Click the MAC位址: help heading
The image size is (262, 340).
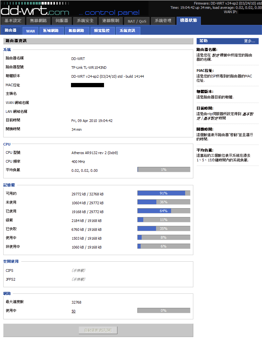[205, 71]
